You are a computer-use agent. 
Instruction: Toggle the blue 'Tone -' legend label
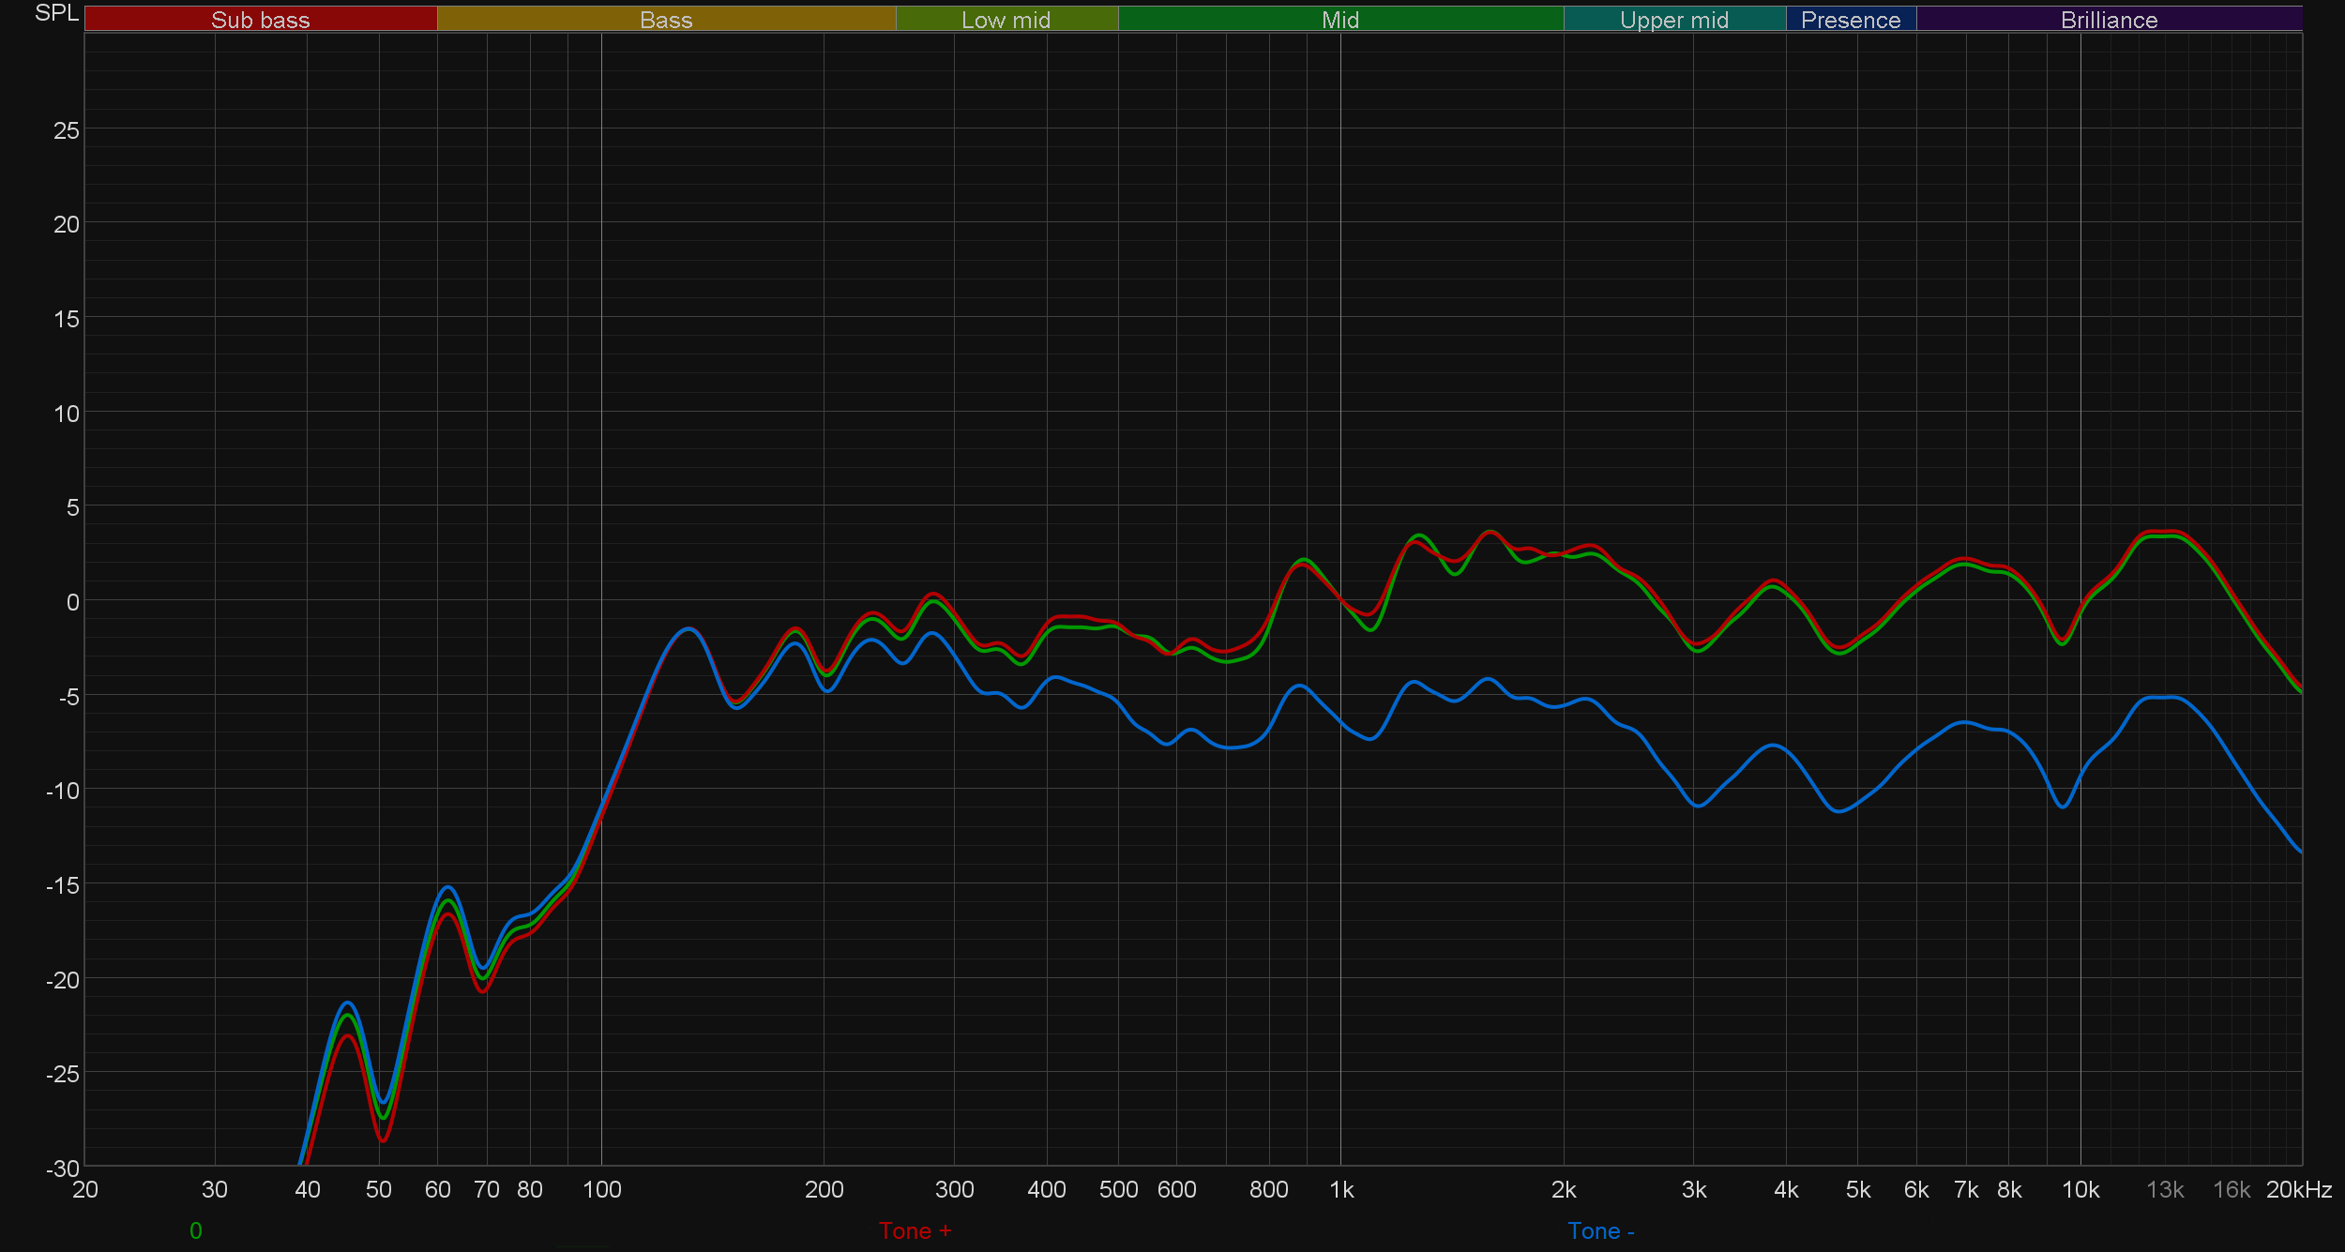point(1600,1230)
